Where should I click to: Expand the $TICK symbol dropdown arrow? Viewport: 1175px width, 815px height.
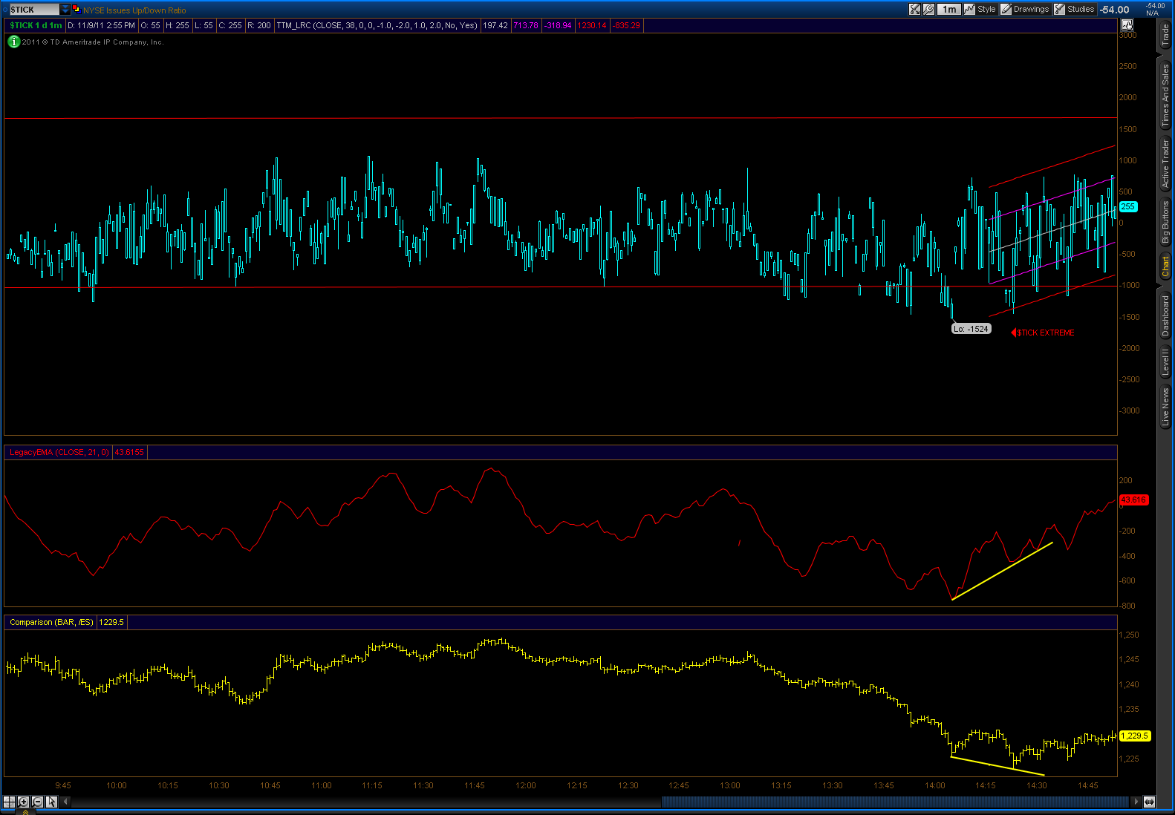pyautogui.click(x=65, y=10)
